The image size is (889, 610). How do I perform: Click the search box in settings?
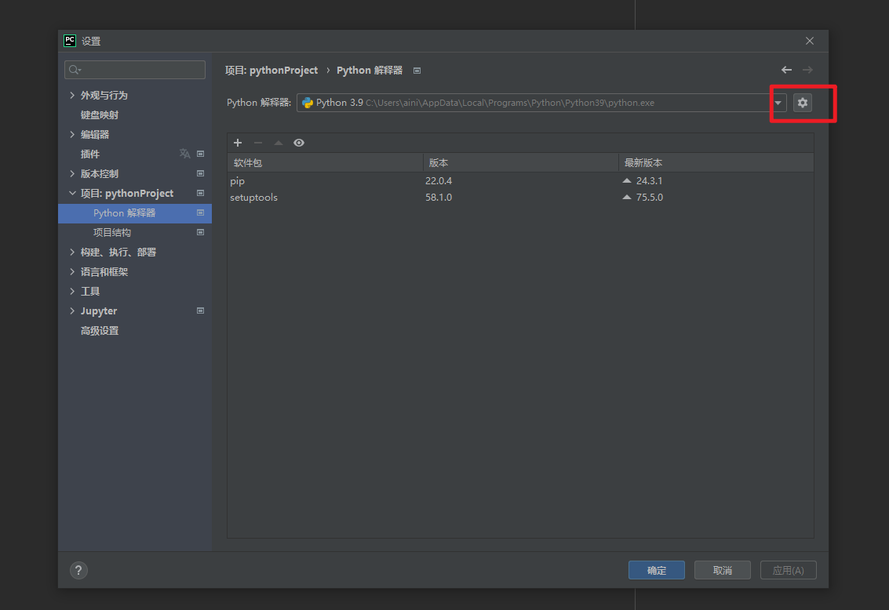(x=135, y=70)
